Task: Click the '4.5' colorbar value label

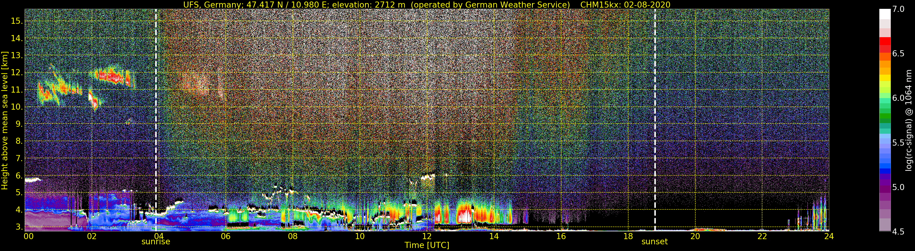Action: (898, 232)
